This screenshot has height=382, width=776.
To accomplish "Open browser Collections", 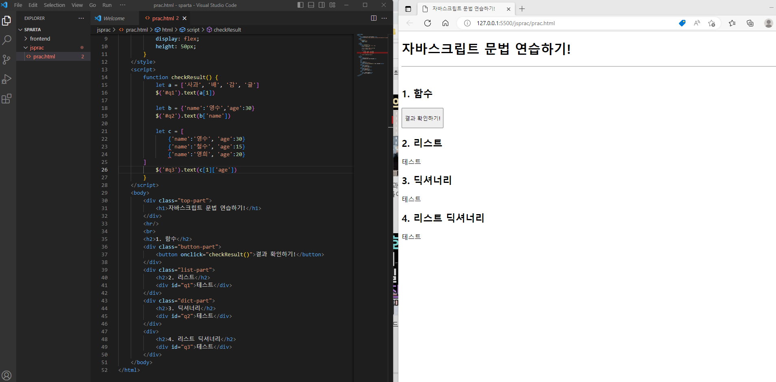I will [750, 23].
